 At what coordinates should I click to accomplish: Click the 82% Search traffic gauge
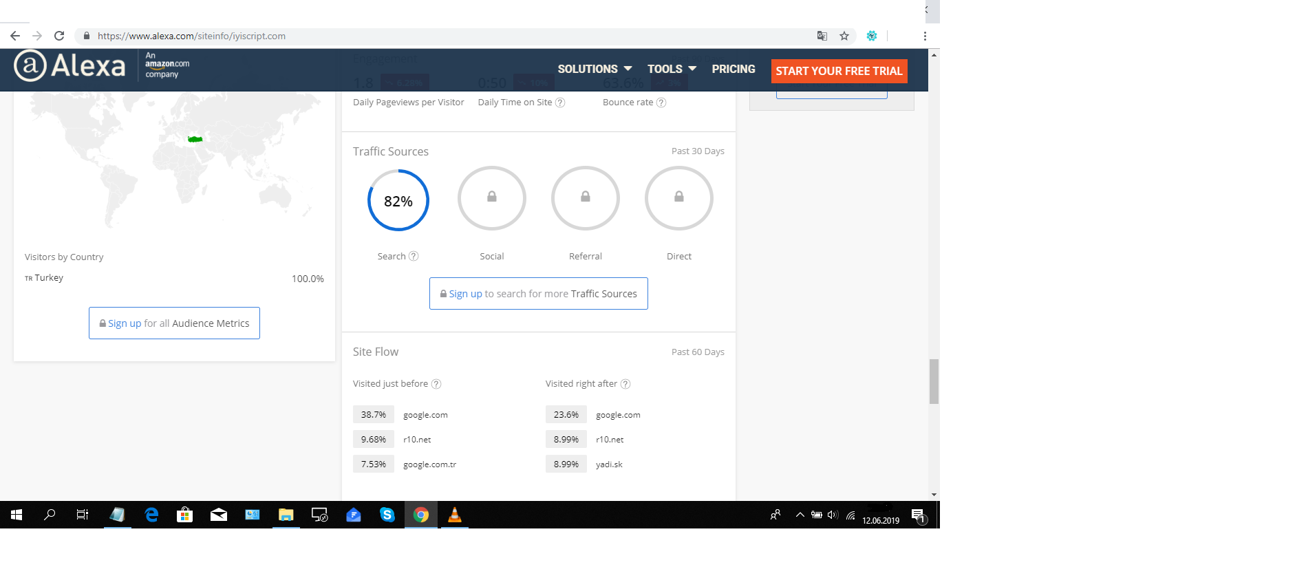(398, 200)
